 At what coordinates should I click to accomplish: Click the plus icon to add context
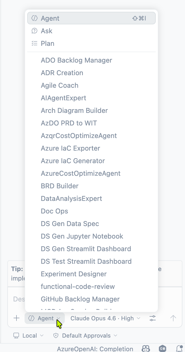pyautogui.click(x=16, y=318)
